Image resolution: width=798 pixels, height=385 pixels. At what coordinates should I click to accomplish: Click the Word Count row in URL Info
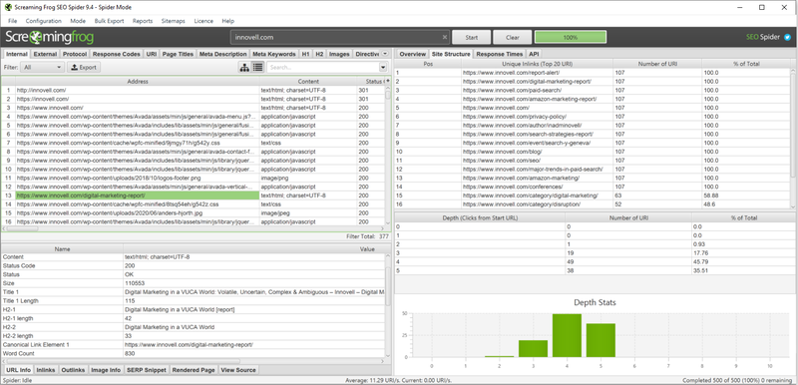193,353
